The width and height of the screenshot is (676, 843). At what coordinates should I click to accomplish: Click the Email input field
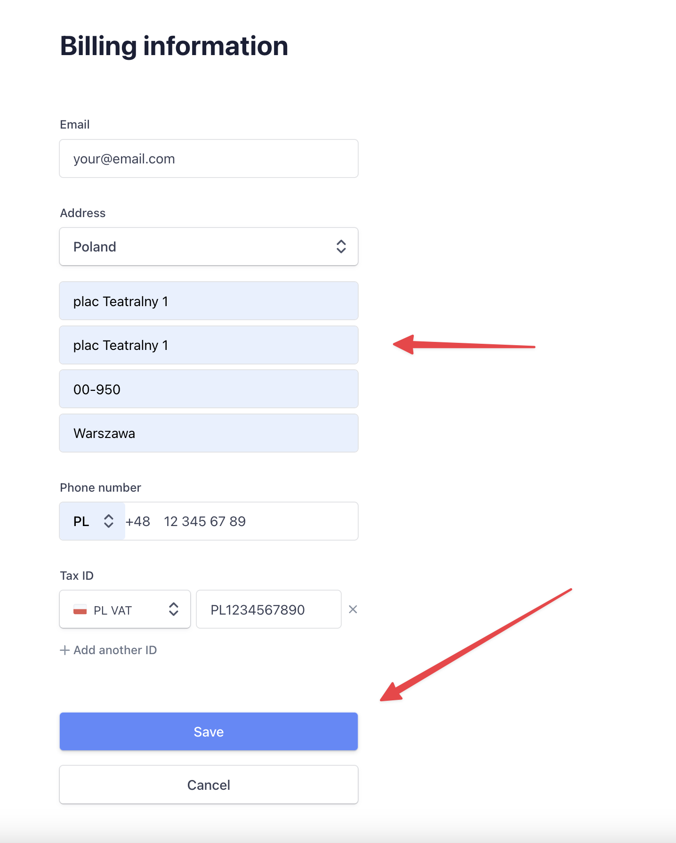(209, 159)
